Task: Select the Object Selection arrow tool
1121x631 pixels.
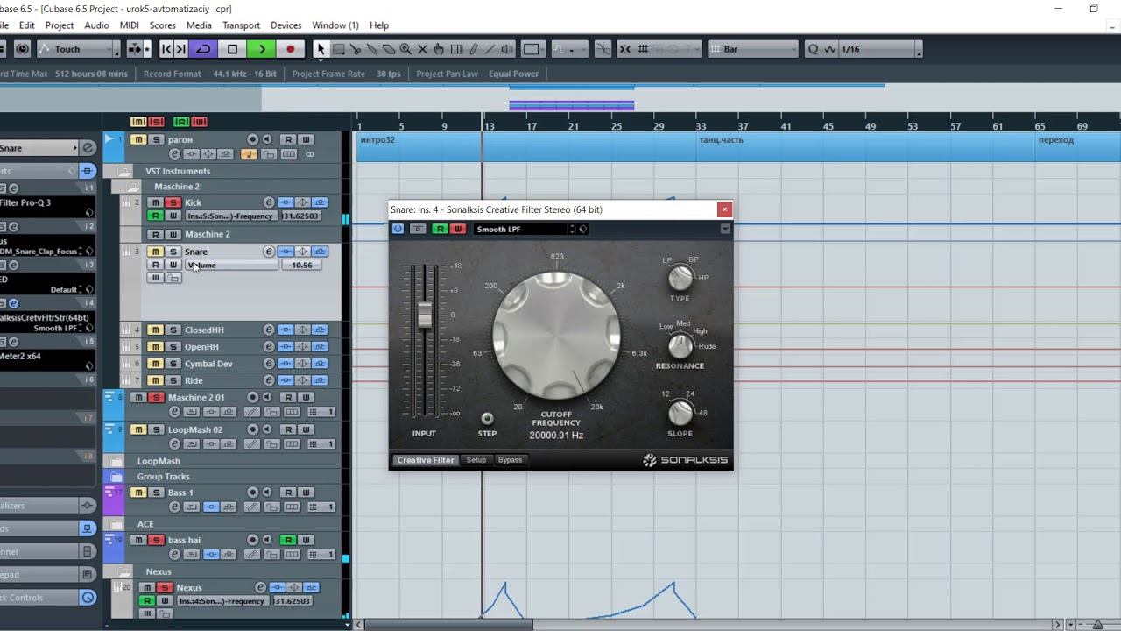Action: pyautogui.click(x=321, y=49)
